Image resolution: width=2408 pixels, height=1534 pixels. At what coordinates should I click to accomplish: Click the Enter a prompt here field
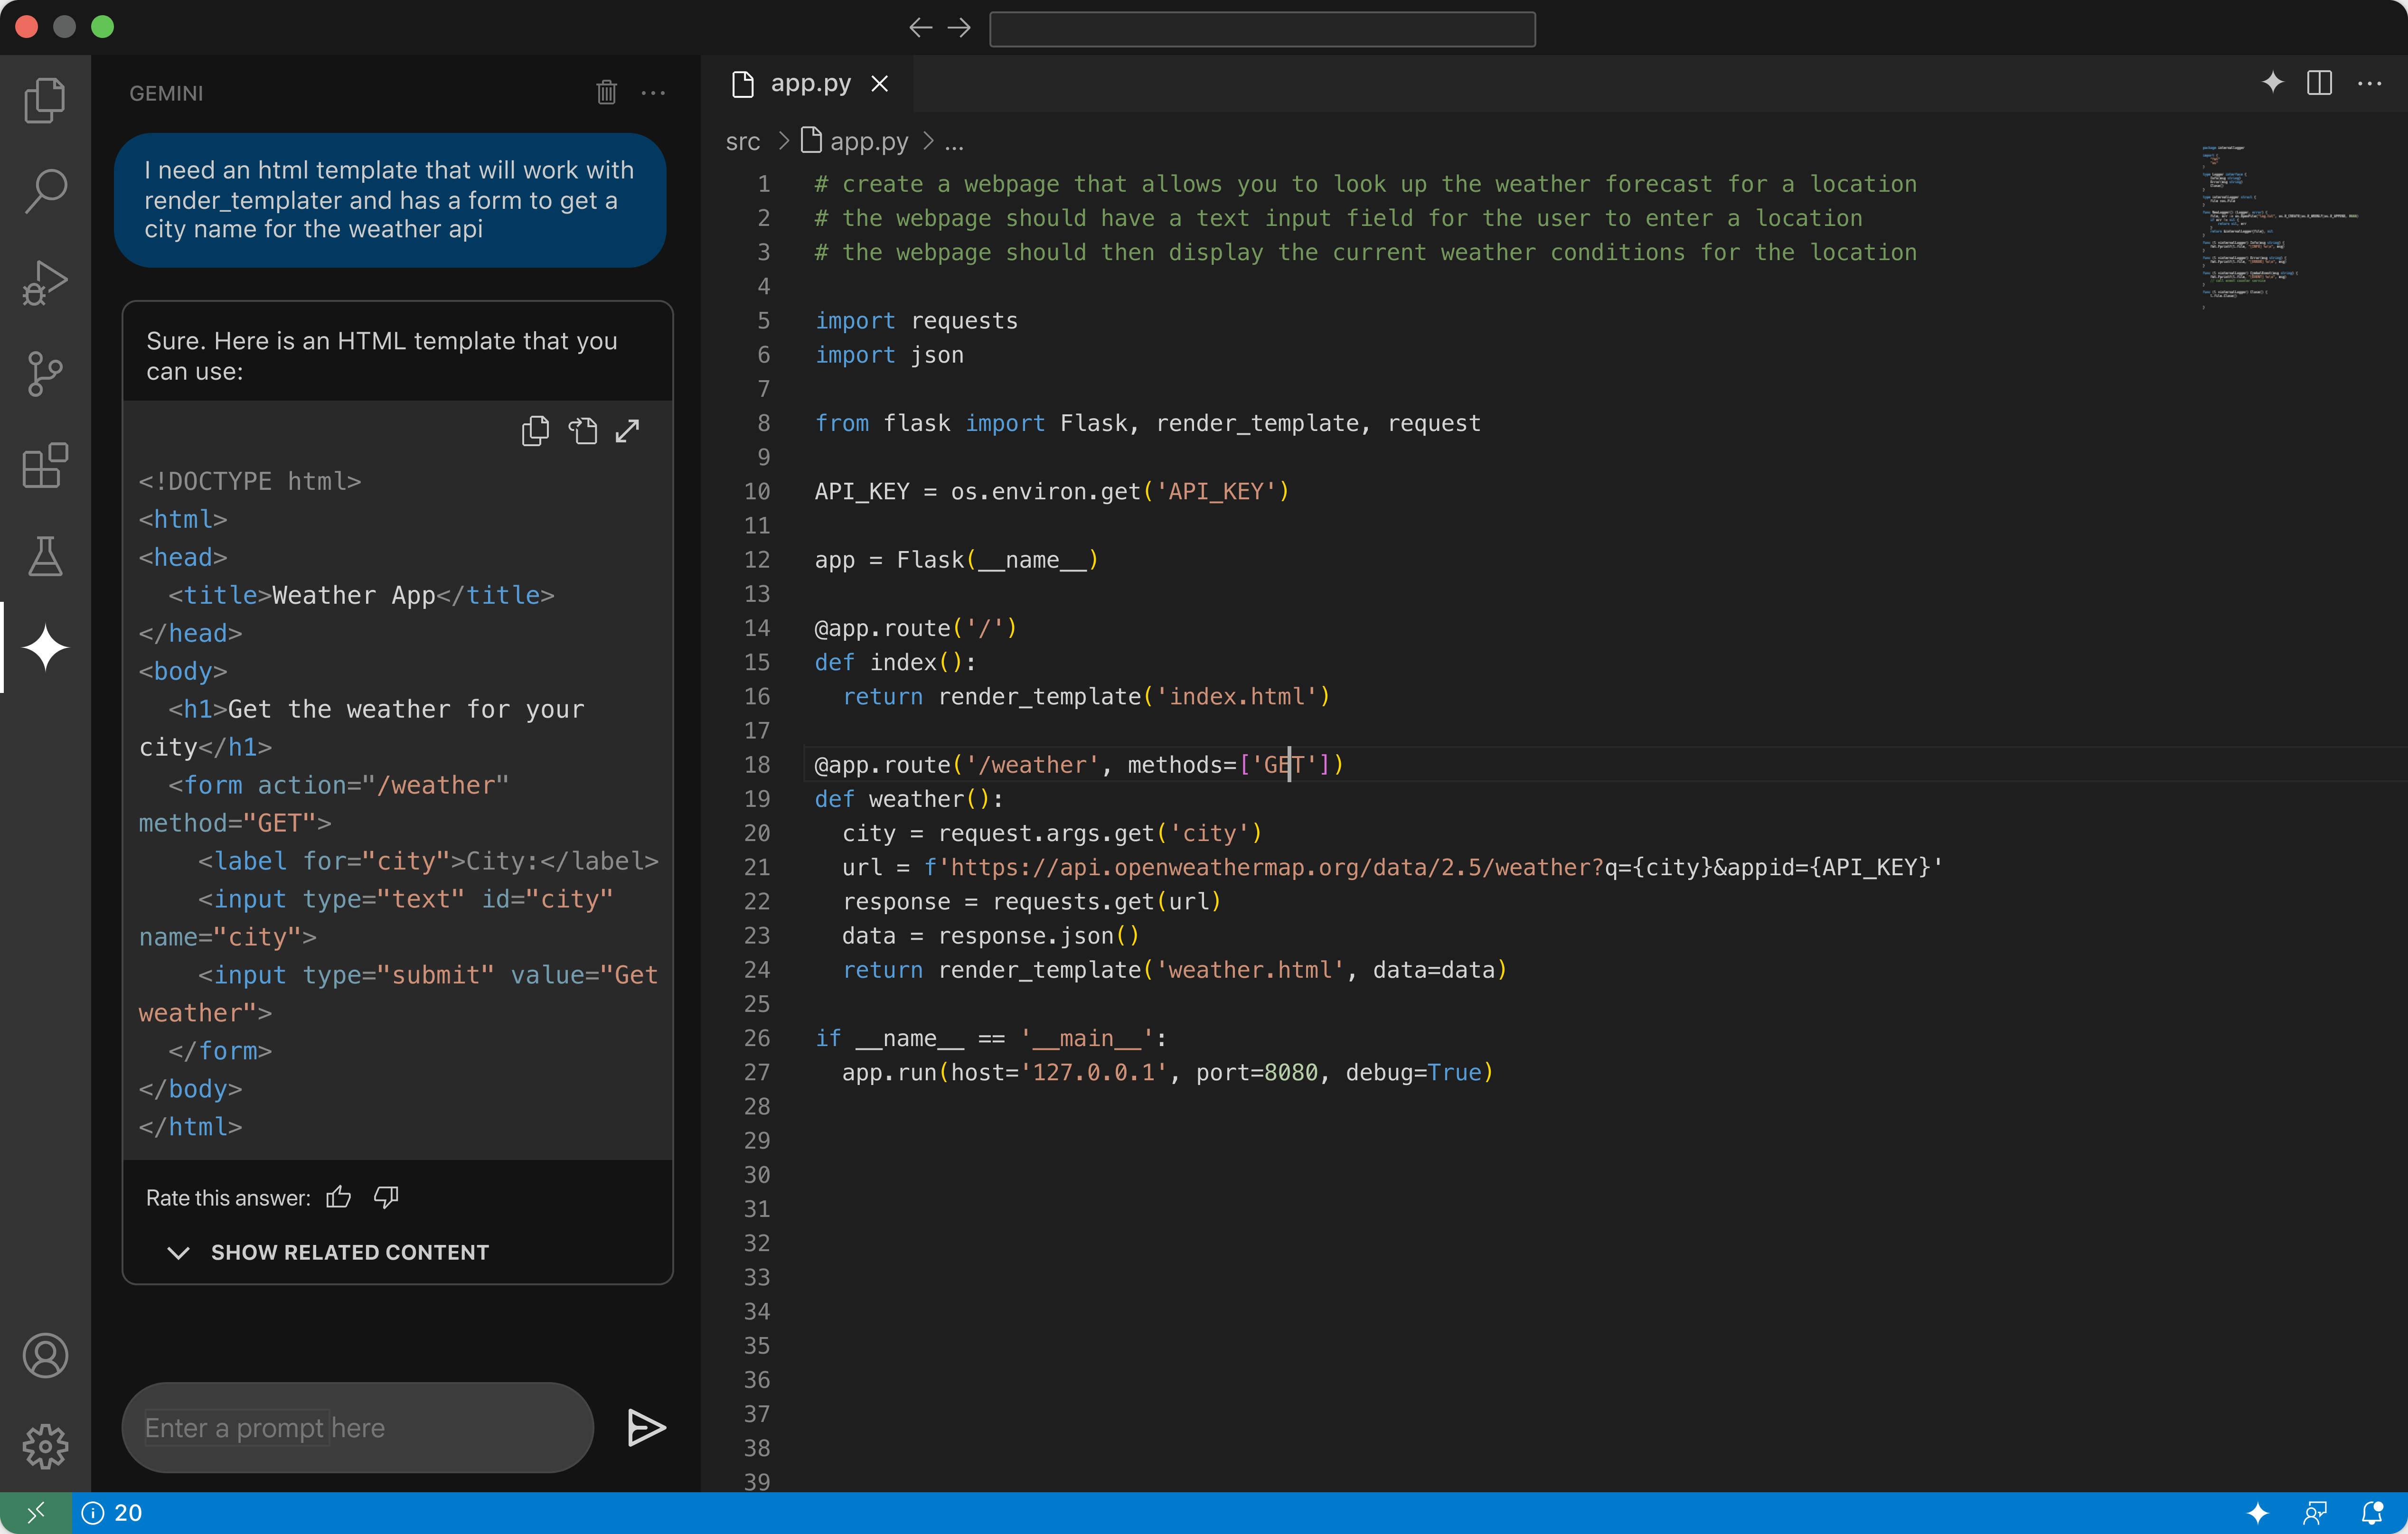tap(357, 1427)
